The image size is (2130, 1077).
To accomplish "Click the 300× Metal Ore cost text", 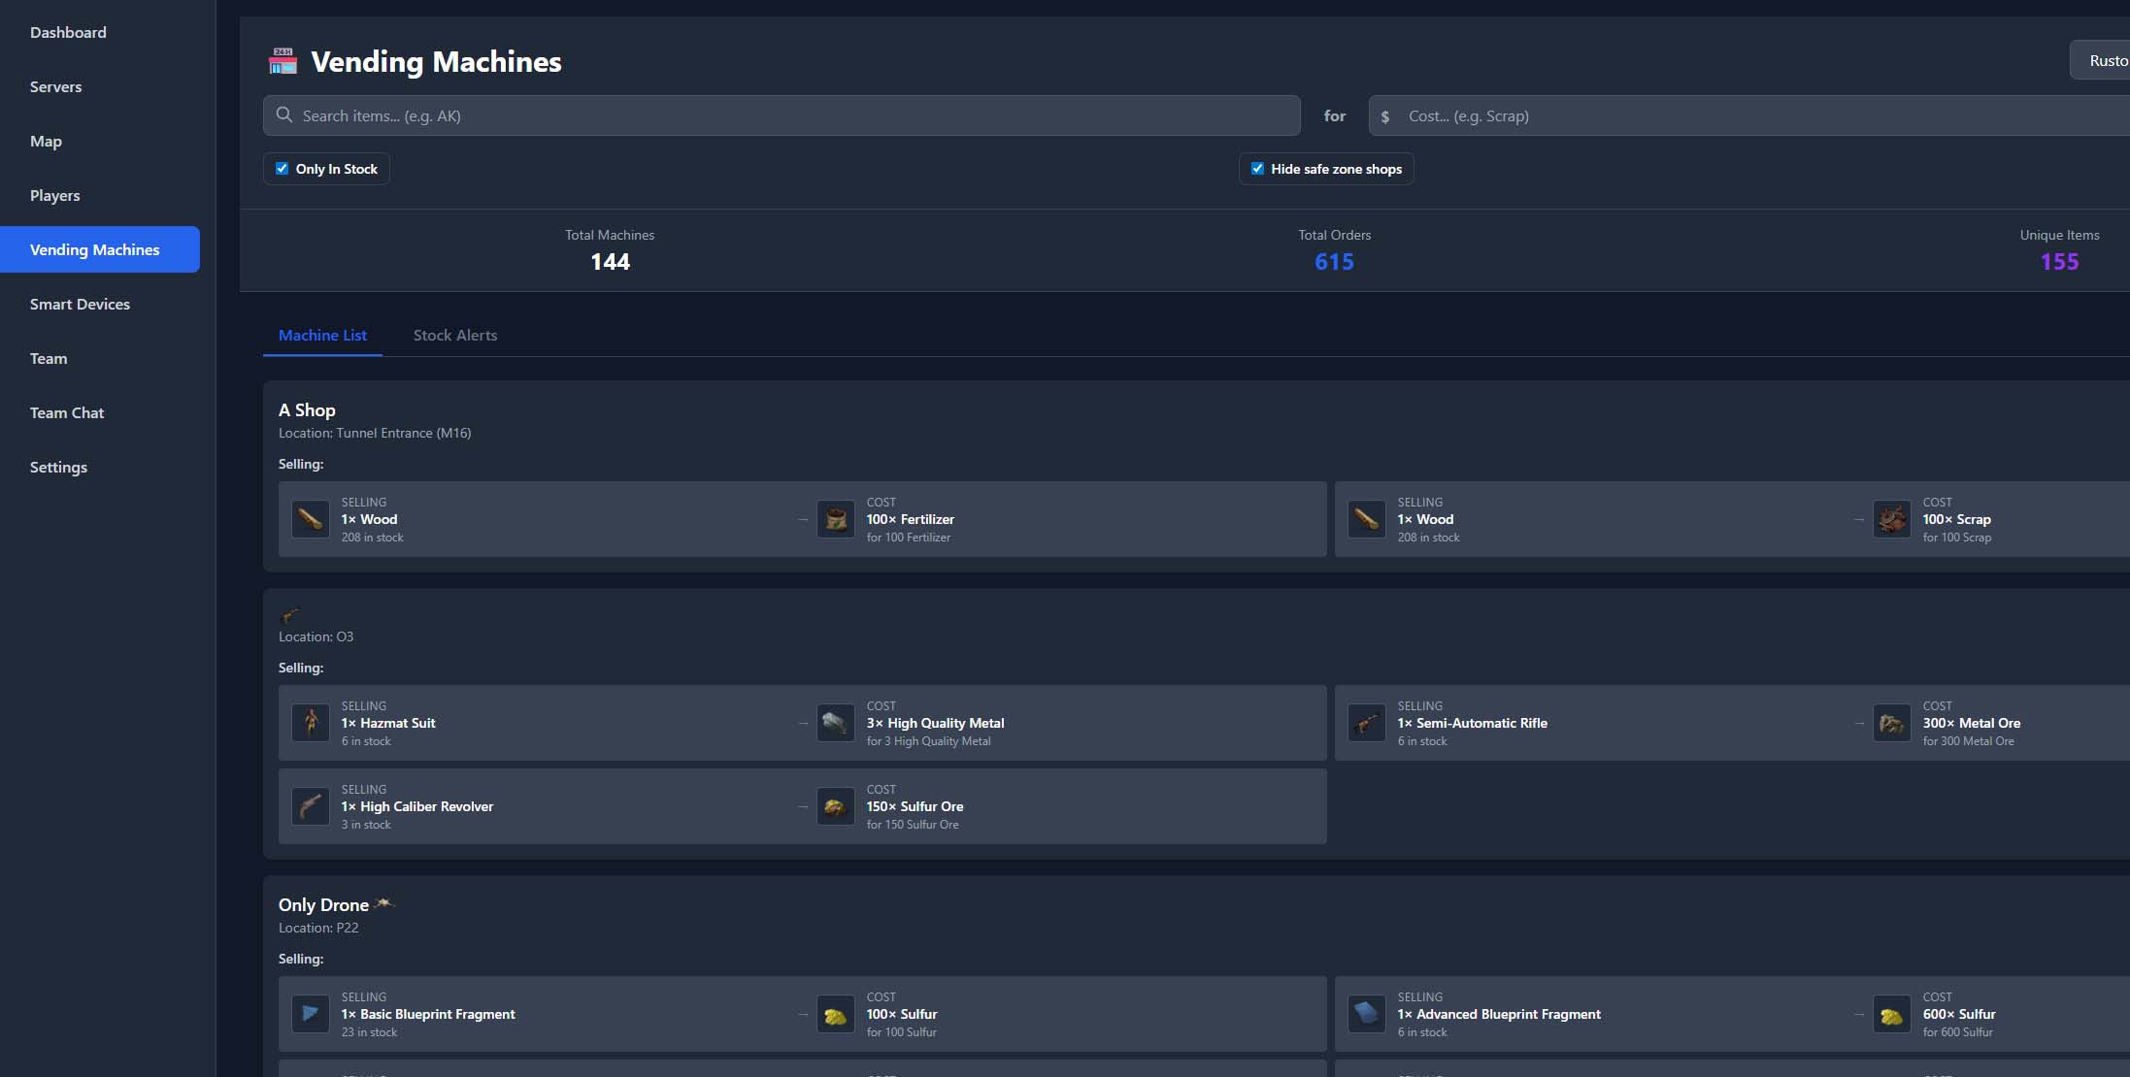I will click(x=1972, y=723).
